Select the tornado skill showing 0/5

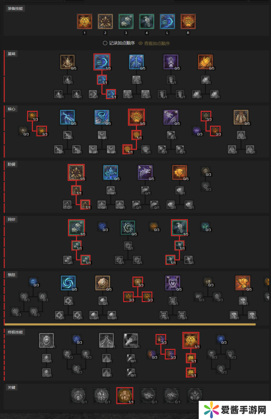coord(102,117)
